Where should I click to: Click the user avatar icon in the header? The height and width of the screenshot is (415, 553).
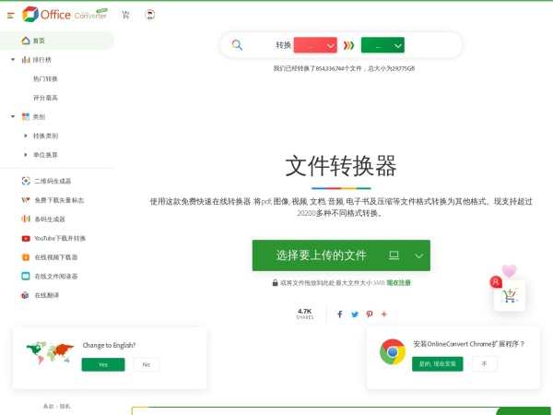pyautogui.click(x=150, y=15)
